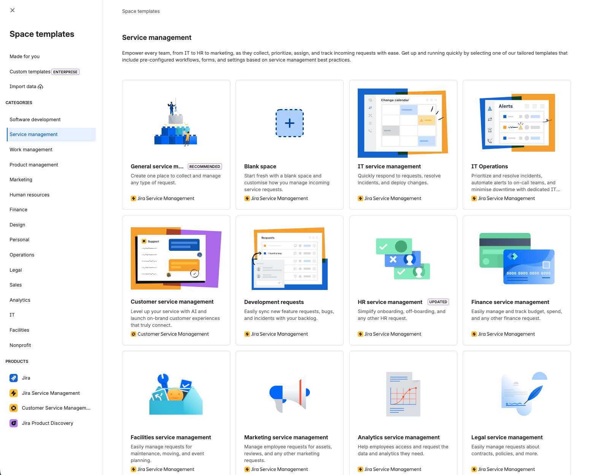Select the Blank space template

coord(289,144)
